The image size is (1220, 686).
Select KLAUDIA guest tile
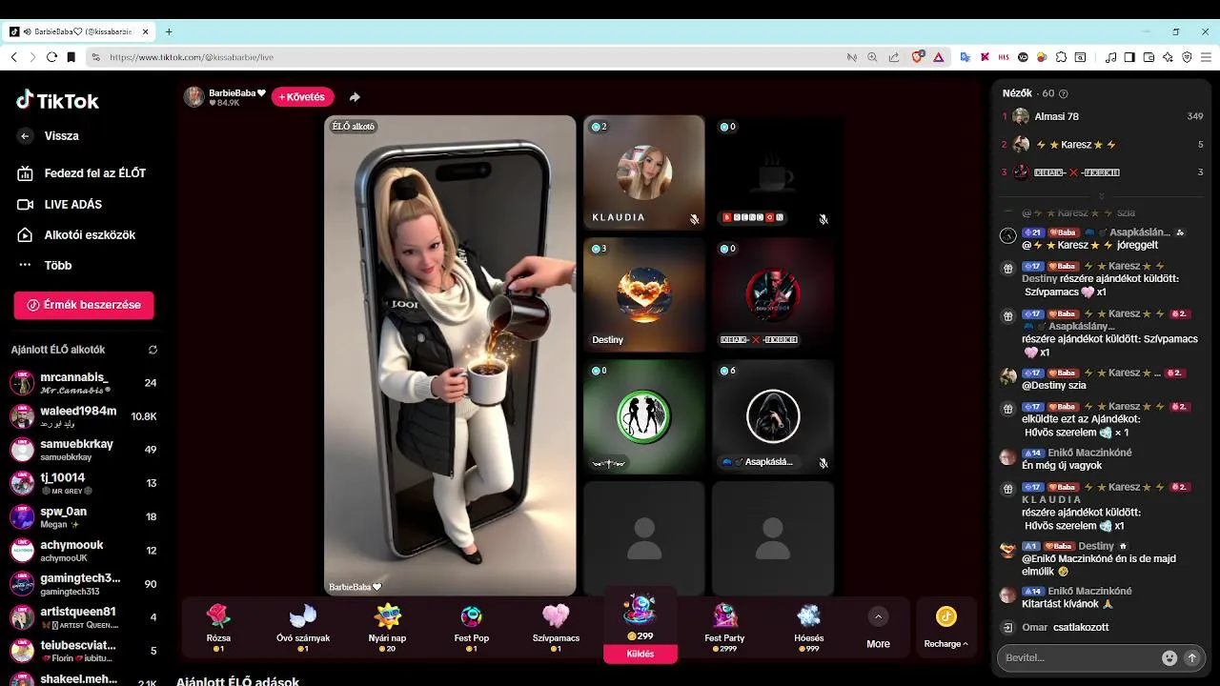click(x=643, y=172)
